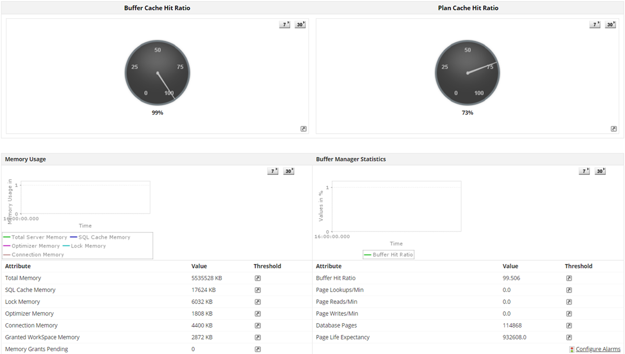Select the Buffer Manager Statistics panel header

[x=351, y=159]
